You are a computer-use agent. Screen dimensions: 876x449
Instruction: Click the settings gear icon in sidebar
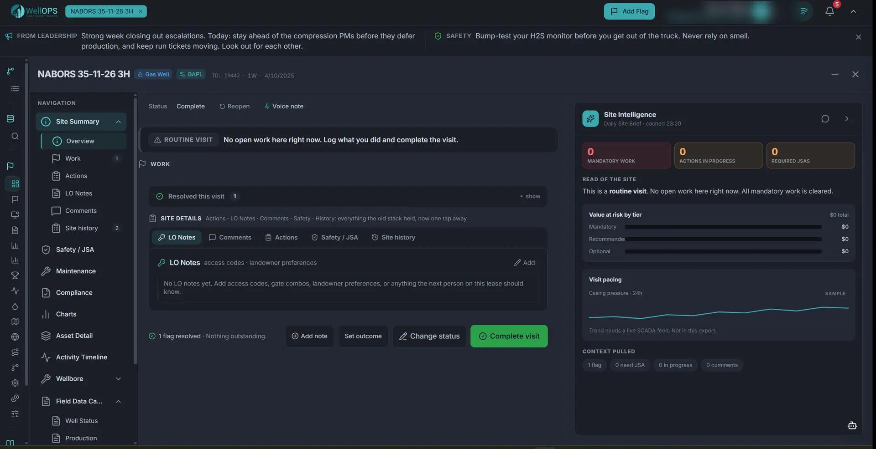(x=15, y=383)
